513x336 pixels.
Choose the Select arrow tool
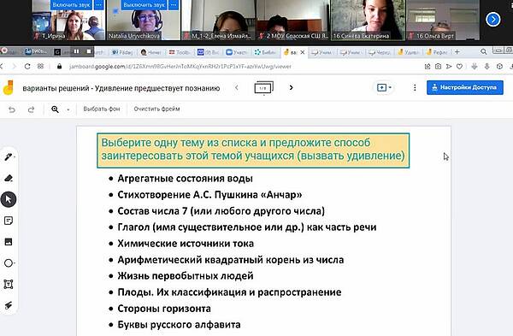[x=9, y=199]
